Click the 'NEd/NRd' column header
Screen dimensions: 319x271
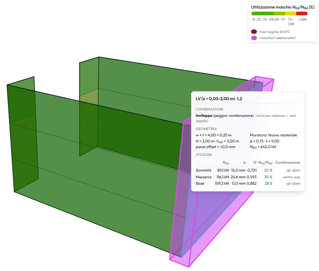click(x=265, y=163)
